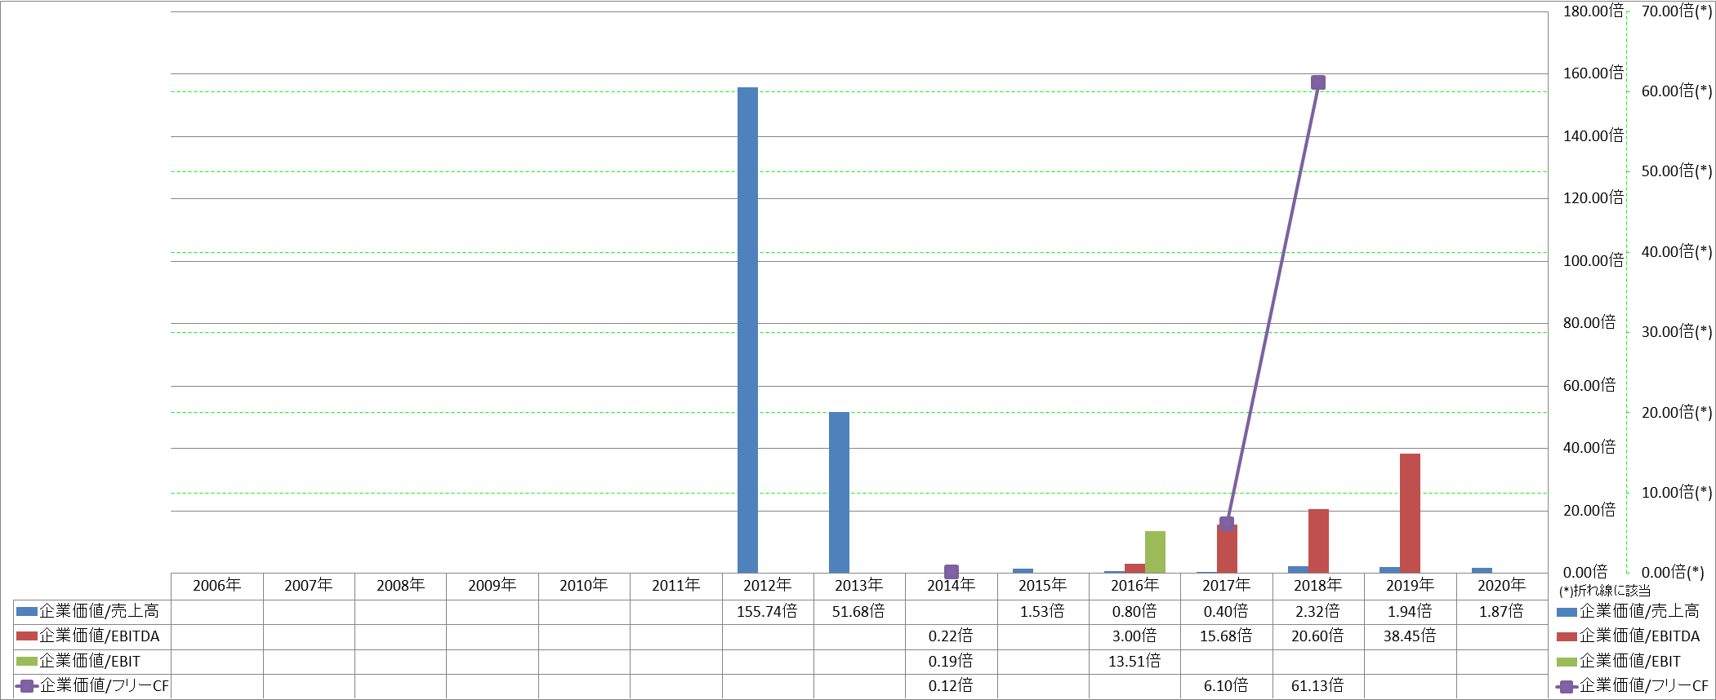Click the 0.40倍 table cell

pos(1226,611)
